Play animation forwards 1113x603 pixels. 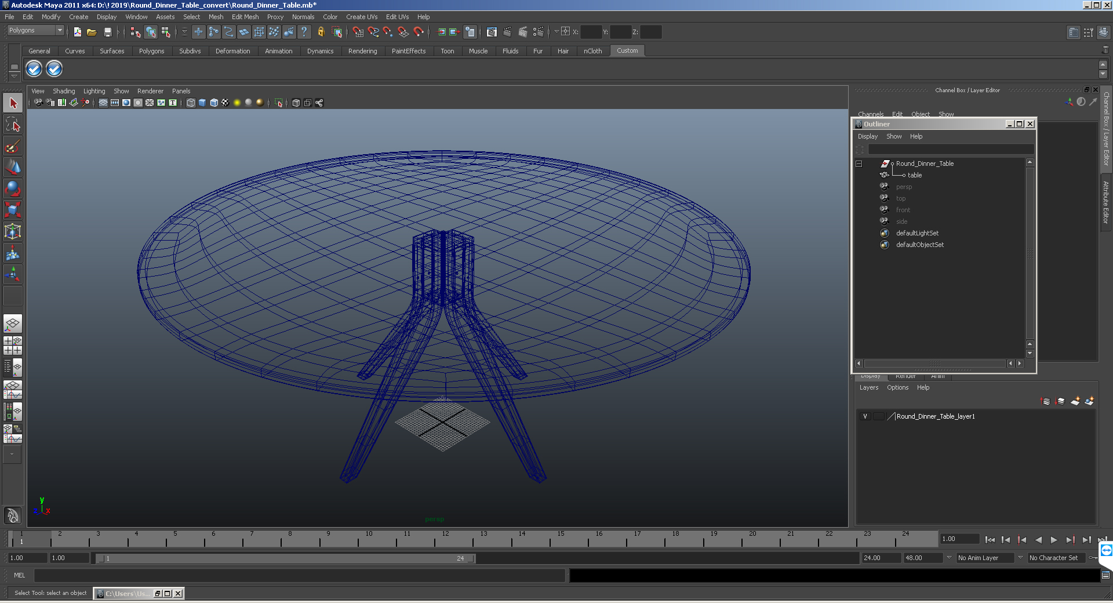pyautogui.click(x=1054, y=540)
